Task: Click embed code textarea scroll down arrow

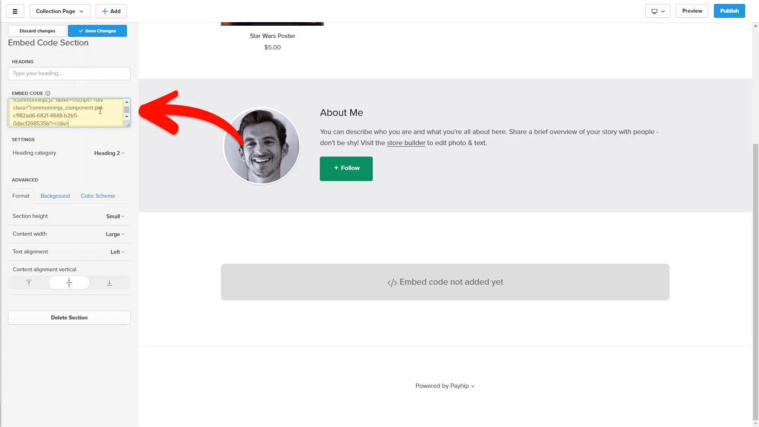Action: click(126, 117)
